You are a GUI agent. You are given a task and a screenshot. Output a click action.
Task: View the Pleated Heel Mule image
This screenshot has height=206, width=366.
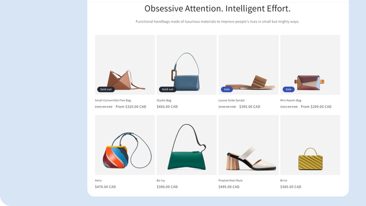click(x=248, y=144)
